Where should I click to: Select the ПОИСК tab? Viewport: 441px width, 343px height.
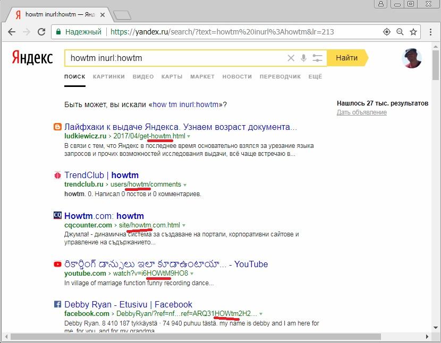click(74, 77)
